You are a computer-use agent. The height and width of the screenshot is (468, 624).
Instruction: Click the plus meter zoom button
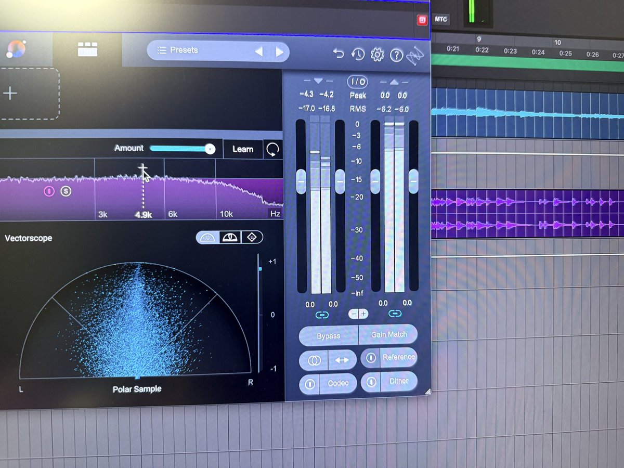363,314
